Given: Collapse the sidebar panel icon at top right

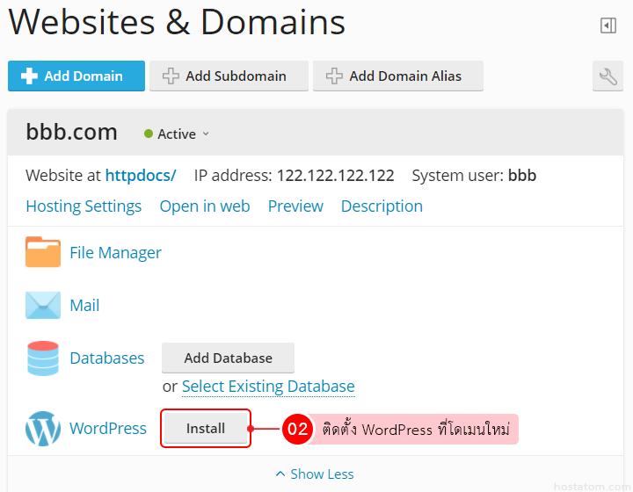Looking at the screenshot, I should (608, 25).
